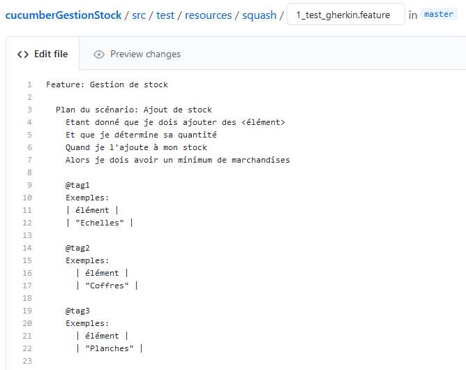Place cursor in the "Coffres" row
The image size is (466, 370).
[x=107, y=286]
